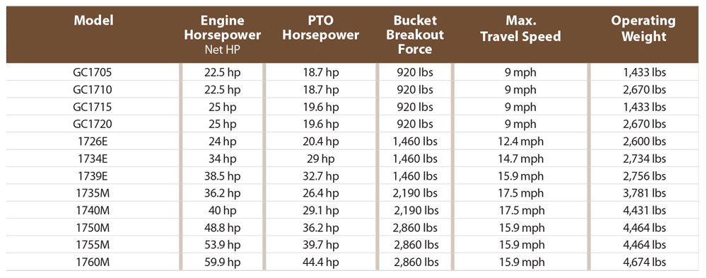Select the 4,674 lbs operating weight
Viewport: 707px width, 278px height.
(644, 262)
